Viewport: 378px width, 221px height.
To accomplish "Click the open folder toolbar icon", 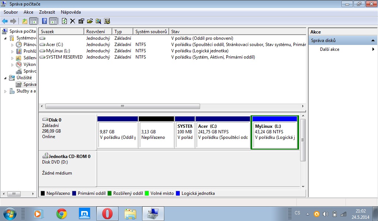I will (90, 21).
